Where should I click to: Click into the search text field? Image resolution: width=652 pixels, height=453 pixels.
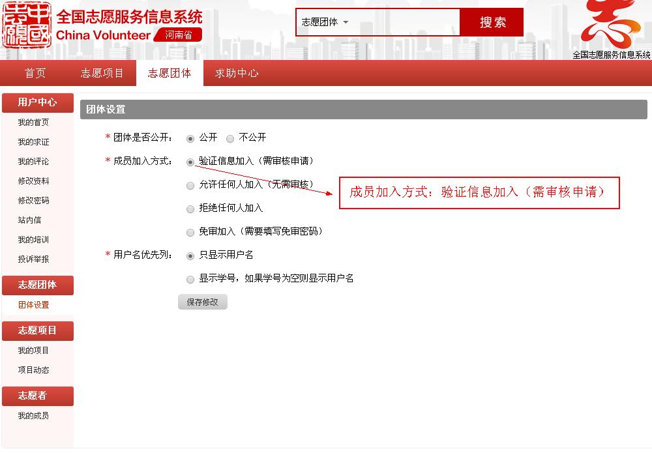tap(406, 22)
